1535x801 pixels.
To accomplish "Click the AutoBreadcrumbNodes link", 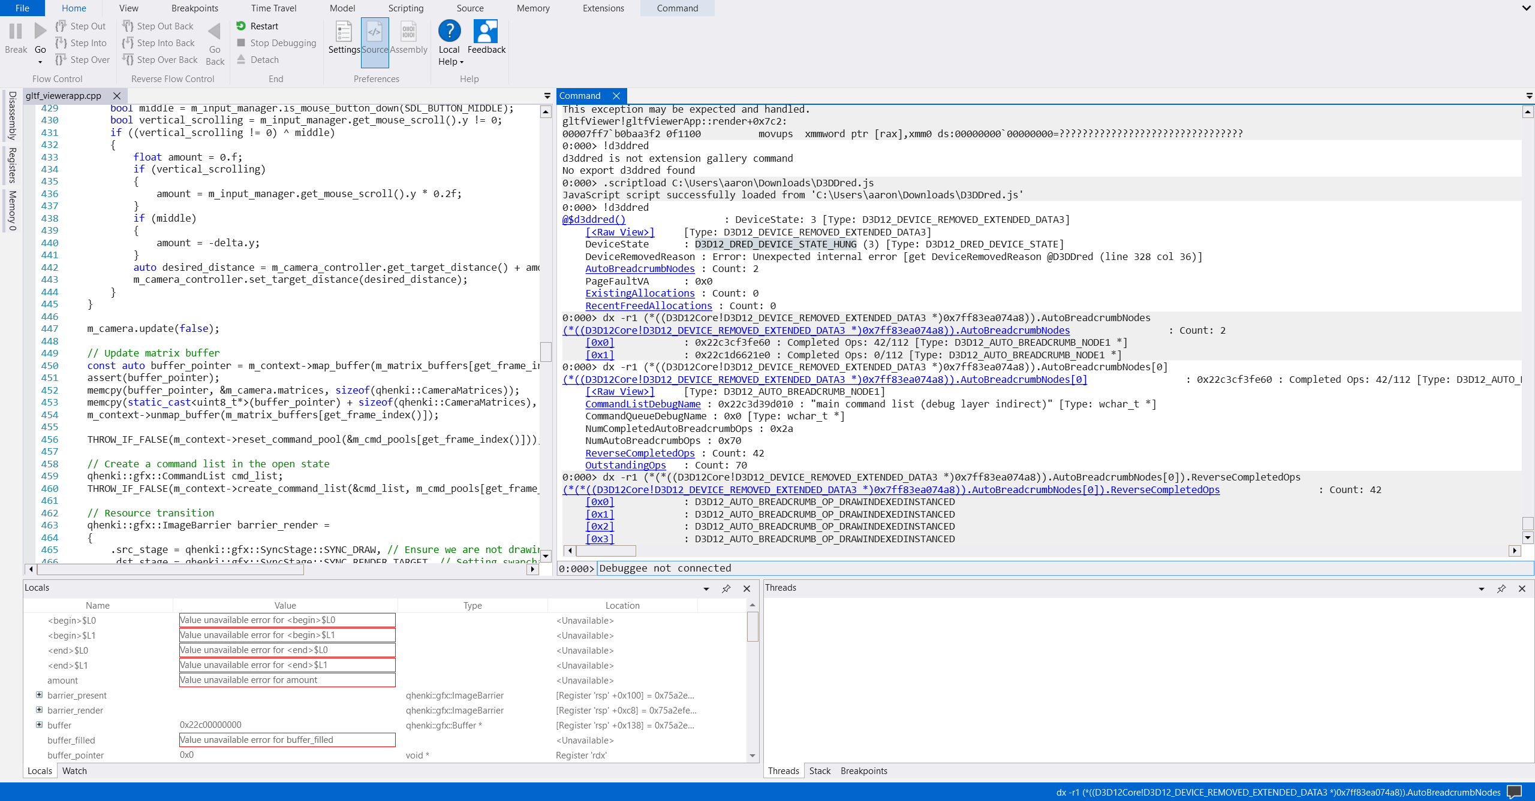I will point(640,268).
